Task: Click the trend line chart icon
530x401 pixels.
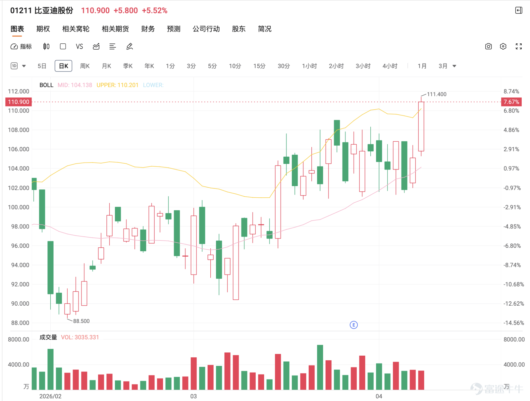Action: point(96,46)
